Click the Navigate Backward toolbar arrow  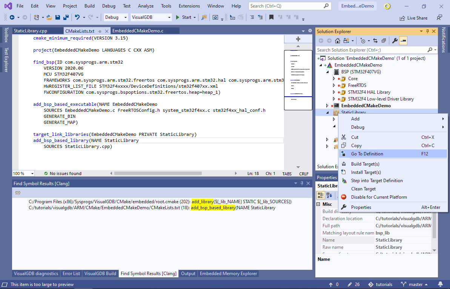12,17
